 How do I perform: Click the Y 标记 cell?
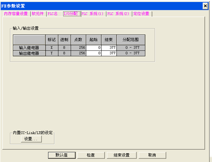click(52, 53)
